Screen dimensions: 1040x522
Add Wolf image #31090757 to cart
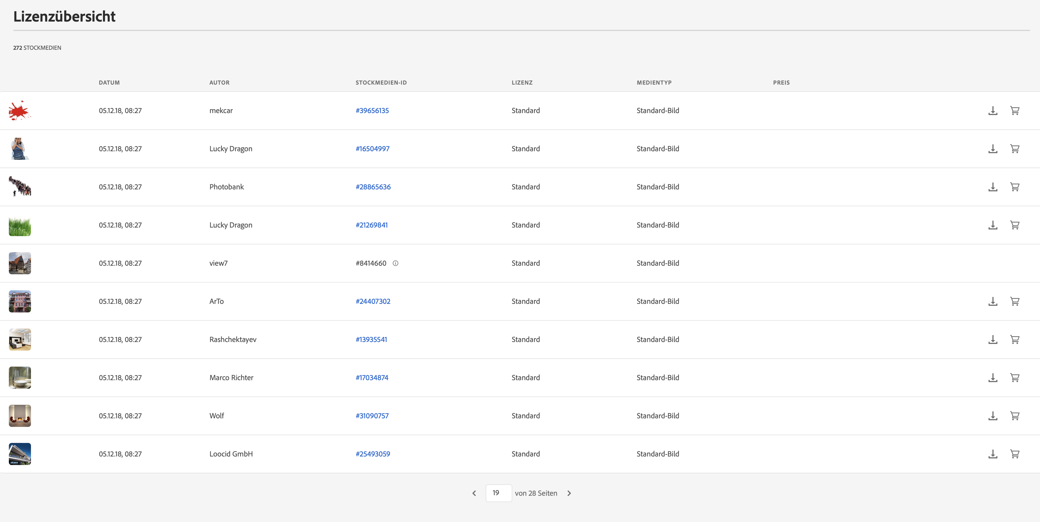(1015, 416)
